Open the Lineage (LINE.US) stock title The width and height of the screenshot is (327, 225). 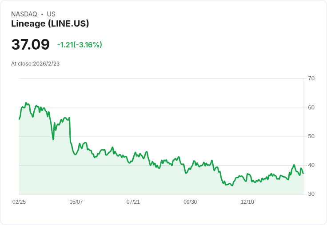pyautogui.click(x=50, y=24)
